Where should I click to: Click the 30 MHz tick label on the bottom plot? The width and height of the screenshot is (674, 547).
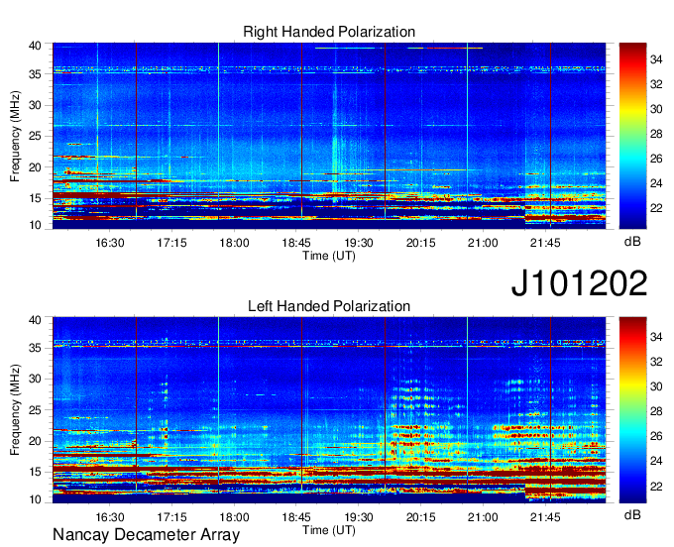pyautogui.click(x=35, y=379)
